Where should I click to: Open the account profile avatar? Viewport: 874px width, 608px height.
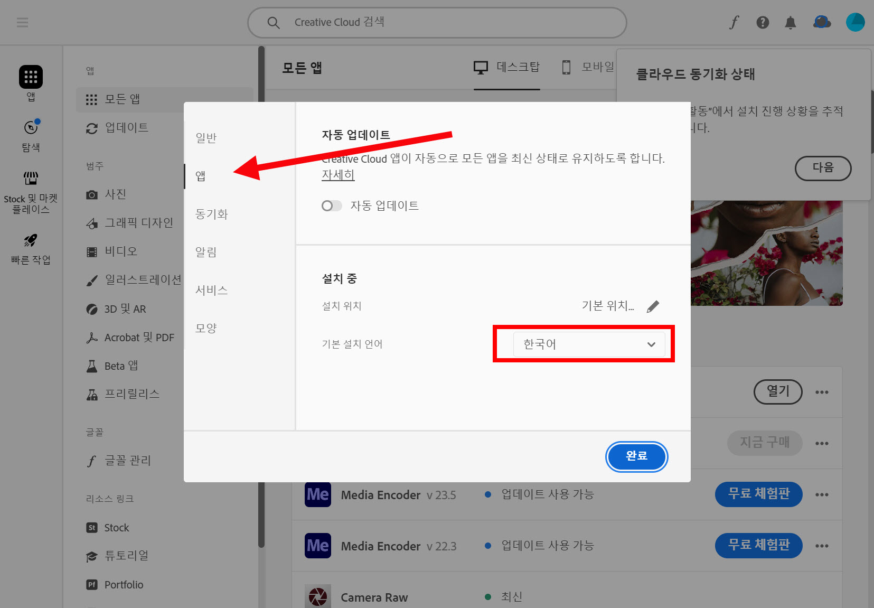[x=855, y=22]
